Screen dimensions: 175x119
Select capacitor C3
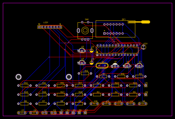tap(118, 104)
